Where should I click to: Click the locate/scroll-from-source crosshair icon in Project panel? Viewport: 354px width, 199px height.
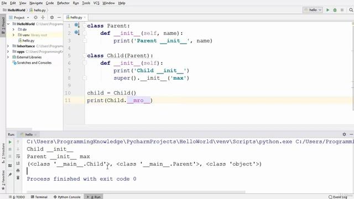tap(35, 17)
